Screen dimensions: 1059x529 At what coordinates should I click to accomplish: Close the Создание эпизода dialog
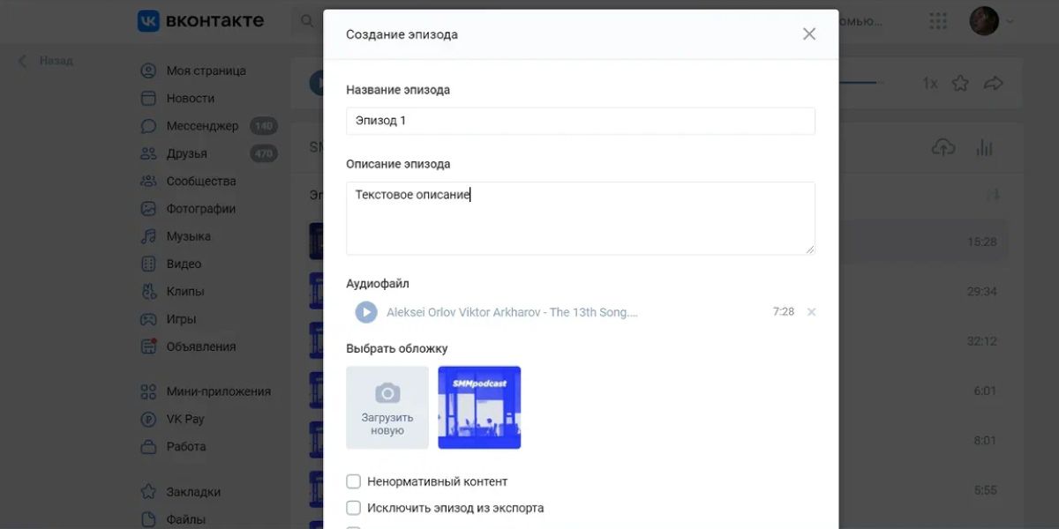[809, 34]
